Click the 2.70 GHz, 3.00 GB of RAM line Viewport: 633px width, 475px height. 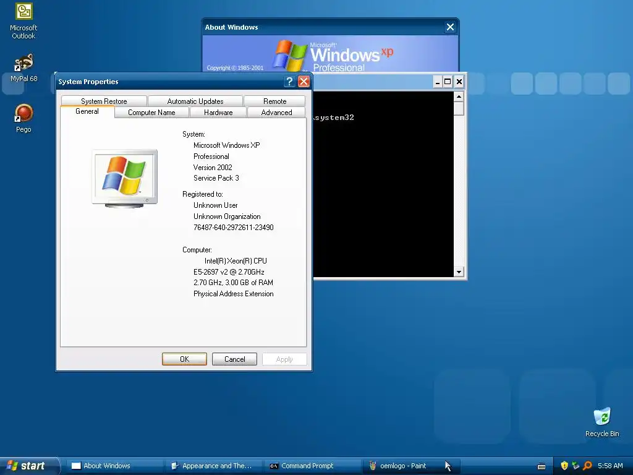[x=233, y=283]
